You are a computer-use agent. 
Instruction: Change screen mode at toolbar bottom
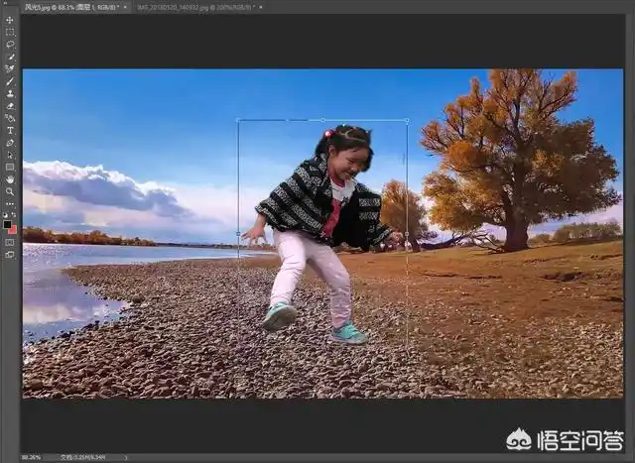tap(10, 254)
